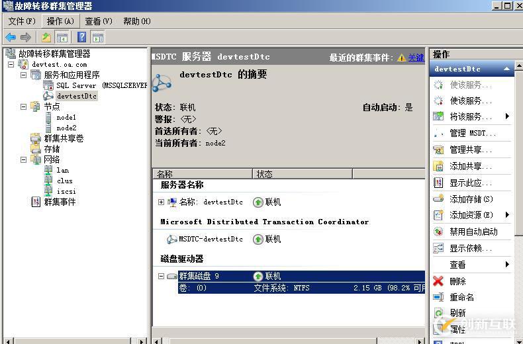Image resolution: width=523 pixels, height=344 pixels.
Task: Click the 群集共享卷 folder icon
Action: click(x=36, y=138)
